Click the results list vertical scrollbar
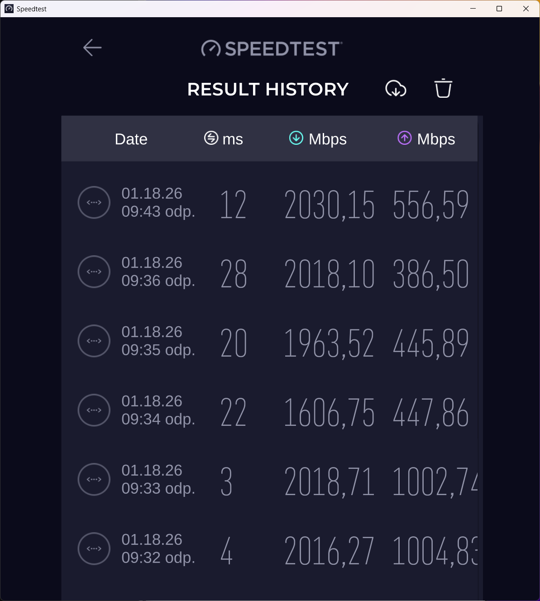The image size is (540, 601). coord(480,317)
